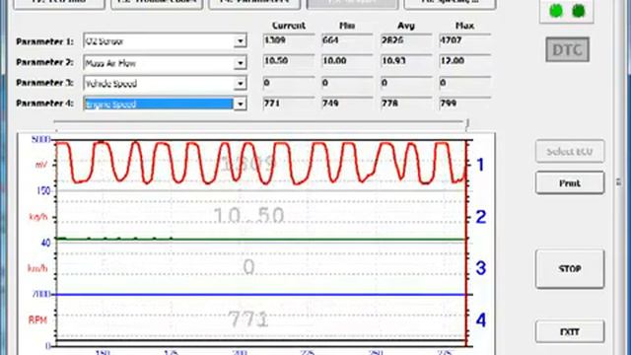Screen dimensions: 631x355
Task: Click the O2 Sensor avg value 2826
Action: (405, 40)
